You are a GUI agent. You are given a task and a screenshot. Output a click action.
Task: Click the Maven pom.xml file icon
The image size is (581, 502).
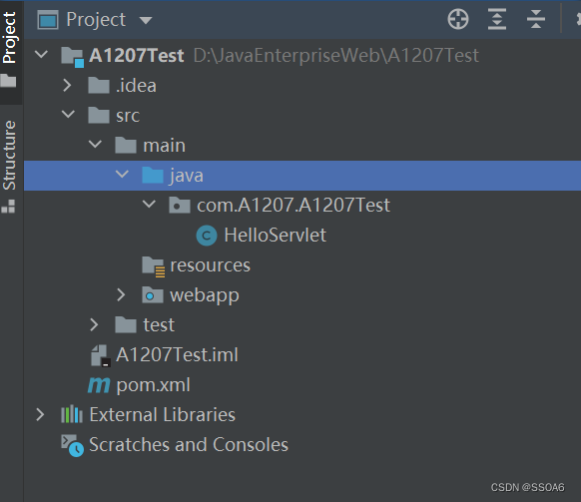point(99,385)
